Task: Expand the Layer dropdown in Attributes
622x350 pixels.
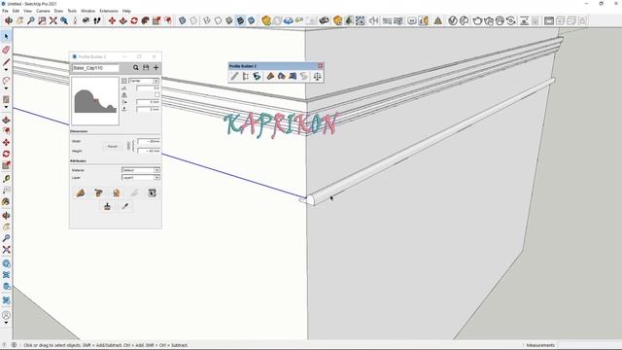Action: [x=140, y=177]
